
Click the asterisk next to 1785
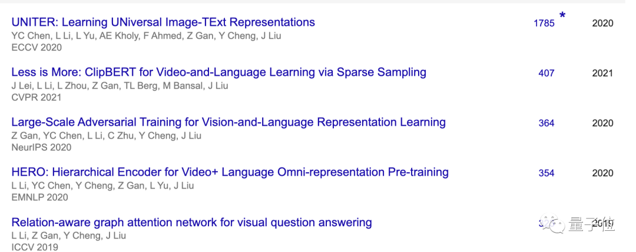pos(562,16)
